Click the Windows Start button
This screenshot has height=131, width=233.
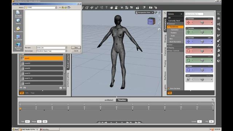[x=15, y=130]
